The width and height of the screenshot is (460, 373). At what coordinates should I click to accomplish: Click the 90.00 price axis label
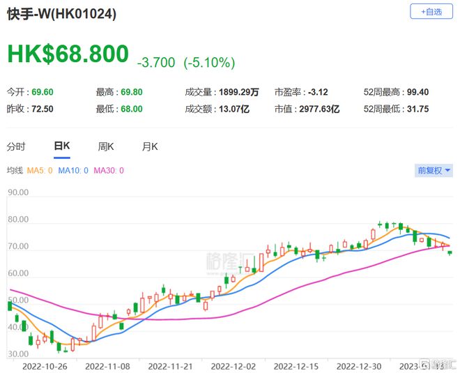(x=18, y=192)
